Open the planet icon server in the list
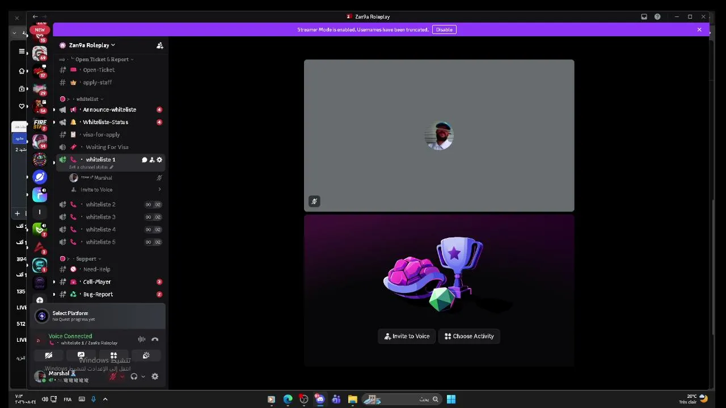726x408 pixels. coord(40,177)
